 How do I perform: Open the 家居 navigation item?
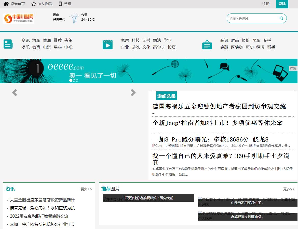point(125,40)
